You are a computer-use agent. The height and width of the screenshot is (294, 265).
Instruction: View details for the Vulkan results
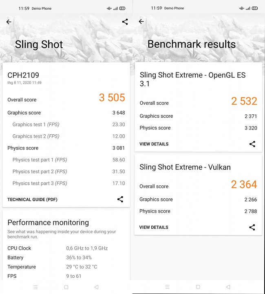click(154, 227)
